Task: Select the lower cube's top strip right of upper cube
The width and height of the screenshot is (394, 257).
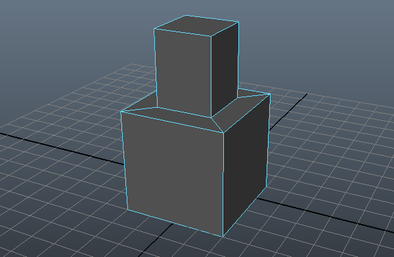Action: pyautogui.click(x=241, y=112)
